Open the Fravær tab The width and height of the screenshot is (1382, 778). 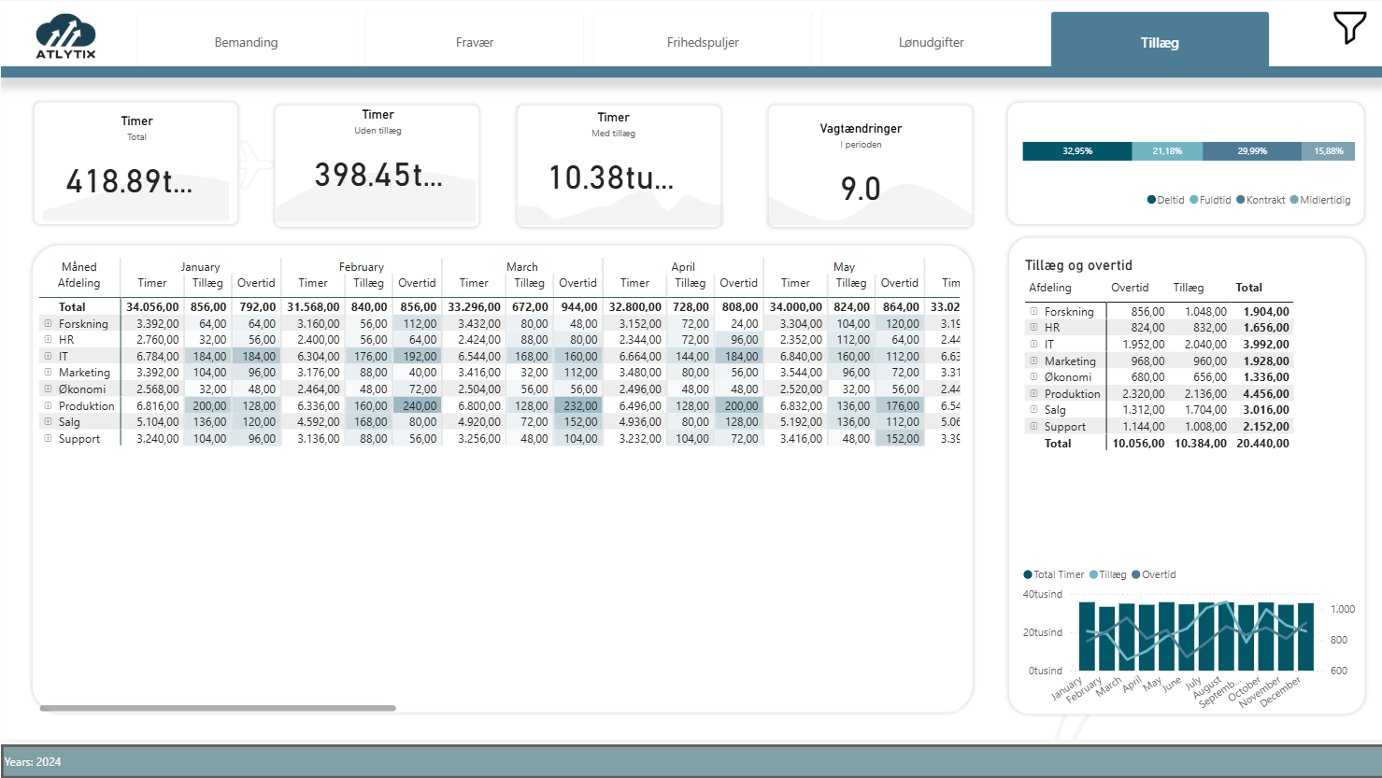(x=475, y=42)
